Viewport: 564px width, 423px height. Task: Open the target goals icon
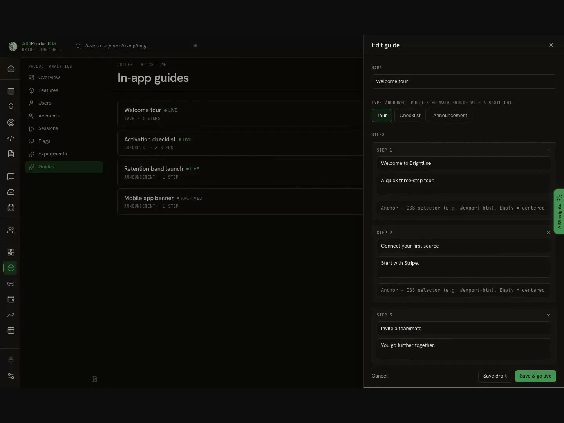click(x=11, y=123)
